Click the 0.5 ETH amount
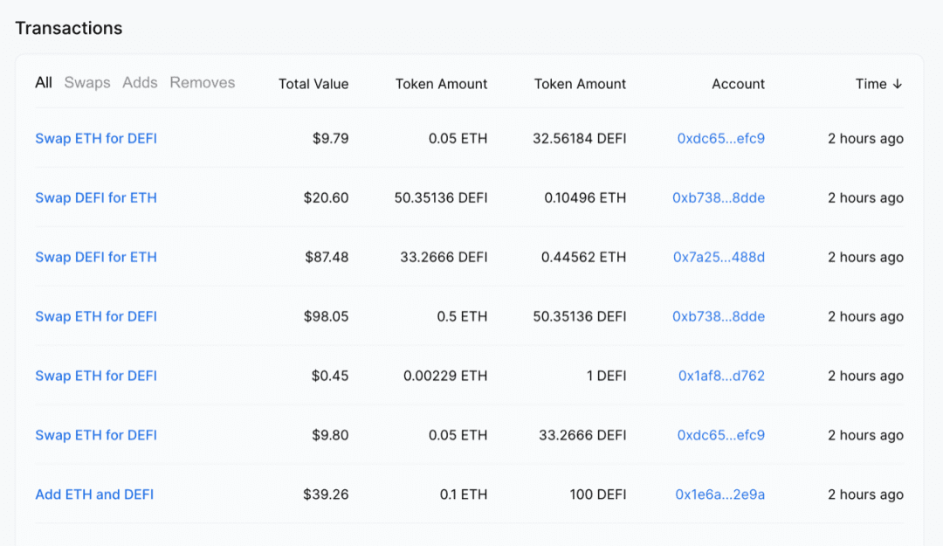Image resolution: width=943 pixels, height=546 pixels. [x=462, y=316]
